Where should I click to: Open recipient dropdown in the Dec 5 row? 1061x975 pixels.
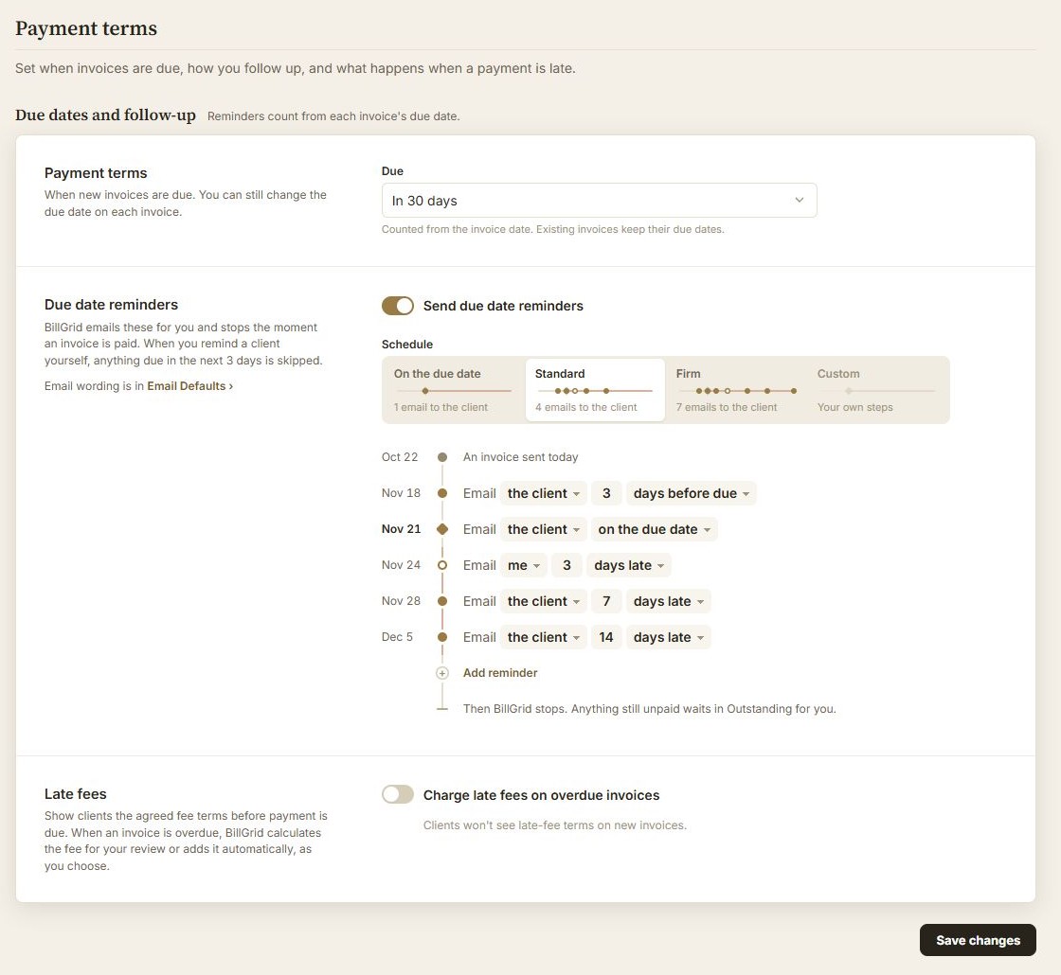(544, 637)
